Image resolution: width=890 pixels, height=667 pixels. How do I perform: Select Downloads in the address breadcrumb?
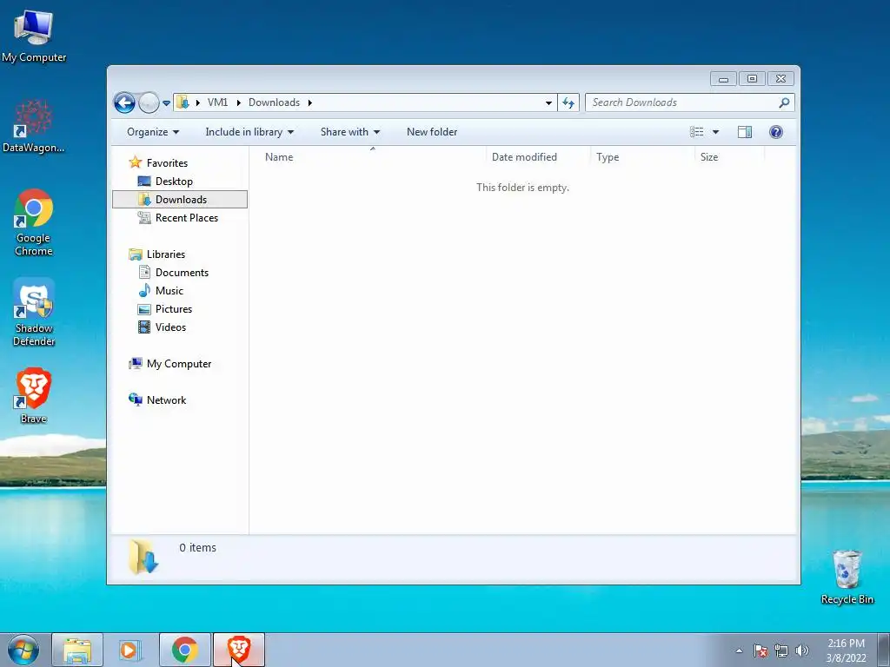[x=274, y=102]
